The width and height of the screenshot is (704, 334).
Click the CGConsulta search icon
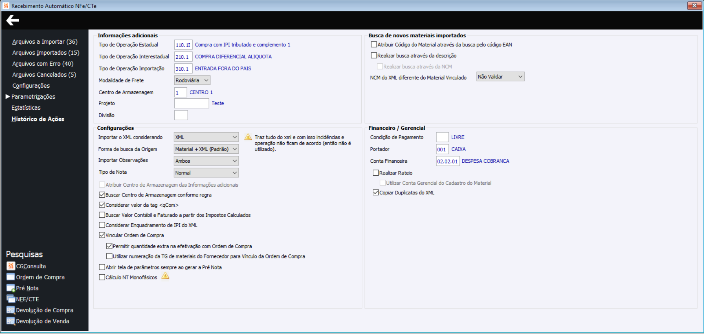(x=11, y=266)
